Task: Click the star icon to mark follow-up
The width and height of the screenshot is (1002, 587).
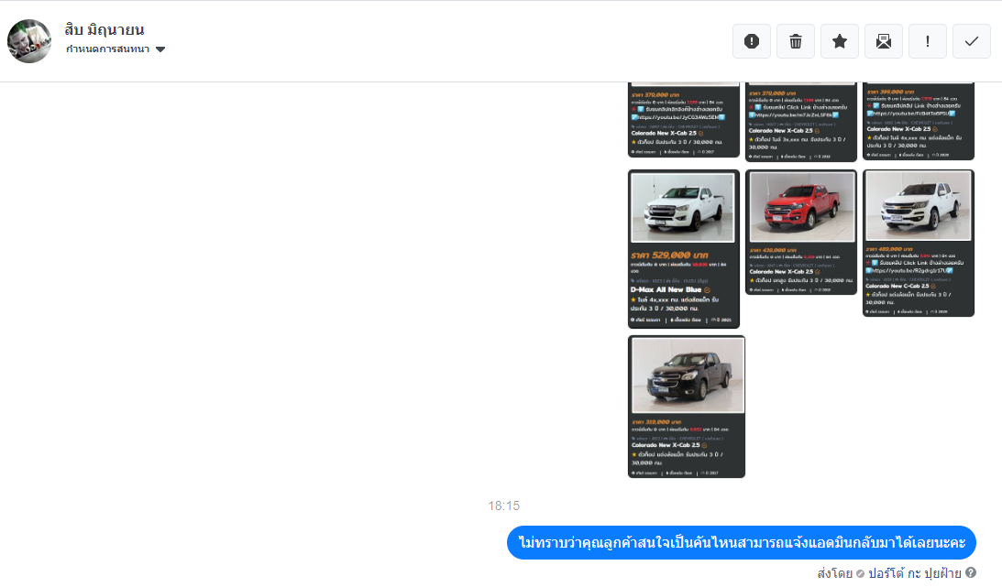Action: point(840,41)
